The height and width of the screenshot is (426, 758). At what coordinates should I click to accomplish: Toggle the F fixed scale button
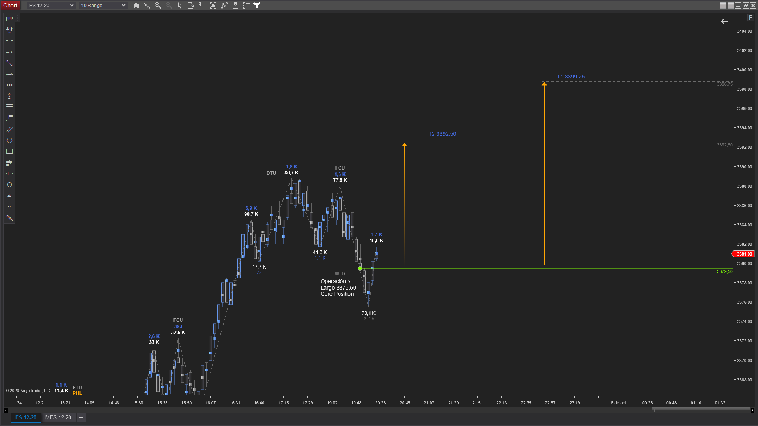coord(750,18)
